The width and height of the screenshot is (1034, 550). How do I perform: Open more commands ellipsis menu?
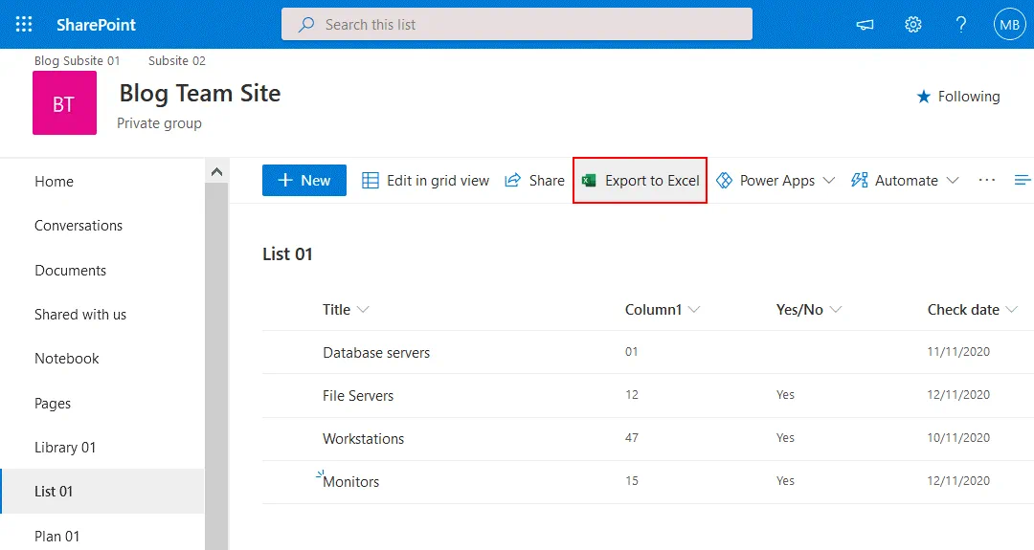(x=987, y=181)
